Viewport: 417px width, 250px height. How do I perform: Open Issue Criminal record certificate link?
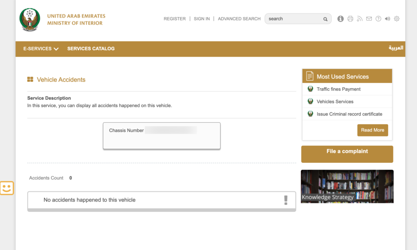coord(349,114)
